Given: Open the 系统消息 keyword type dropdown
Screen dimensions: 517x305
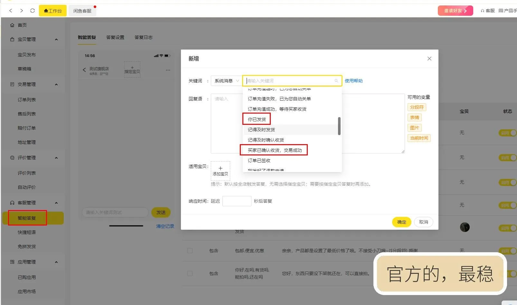Looking at the screenshot, I should point(226,81).
